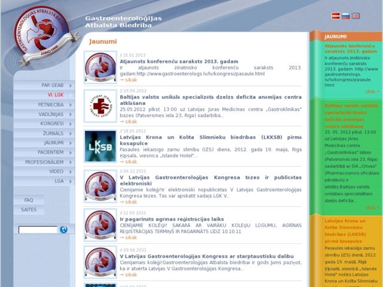Click sīkāk in teal sidebar box
Screen dimensions: 383x287
372,91
